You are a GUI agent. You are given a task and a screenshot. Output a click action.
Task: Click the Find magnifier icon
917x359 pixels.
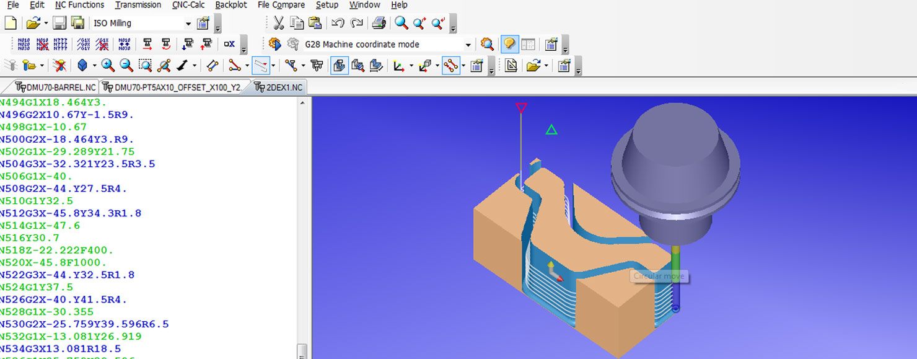point(401,24)
